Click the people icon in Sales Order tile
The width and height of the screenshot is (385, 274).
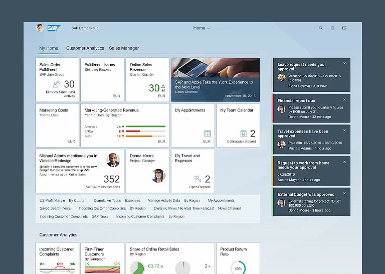tap(57, 84)
